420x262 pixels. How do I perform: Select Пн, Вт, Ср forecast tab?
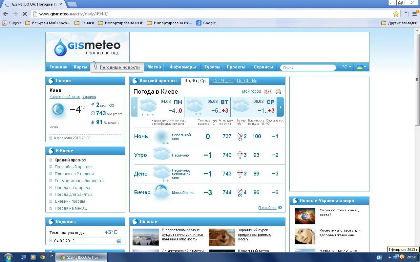[195, 81]
